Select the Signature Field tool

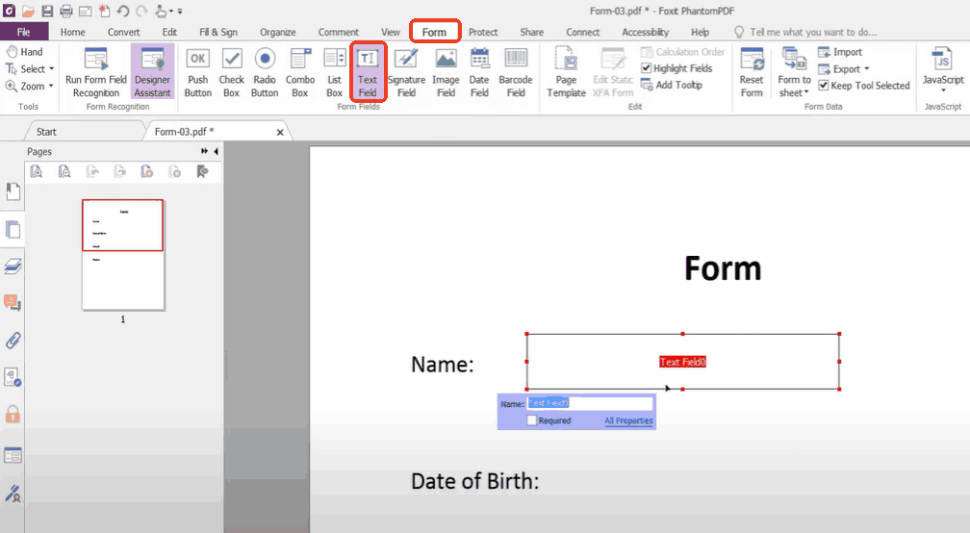tap(406, 72)
